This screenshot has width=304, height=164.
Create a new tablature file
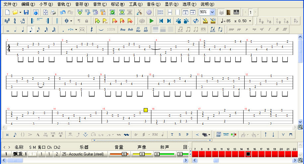coord(7,12)
